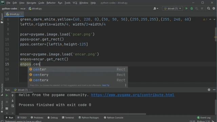Switch to the Problems tool tab

click(37, 118)
